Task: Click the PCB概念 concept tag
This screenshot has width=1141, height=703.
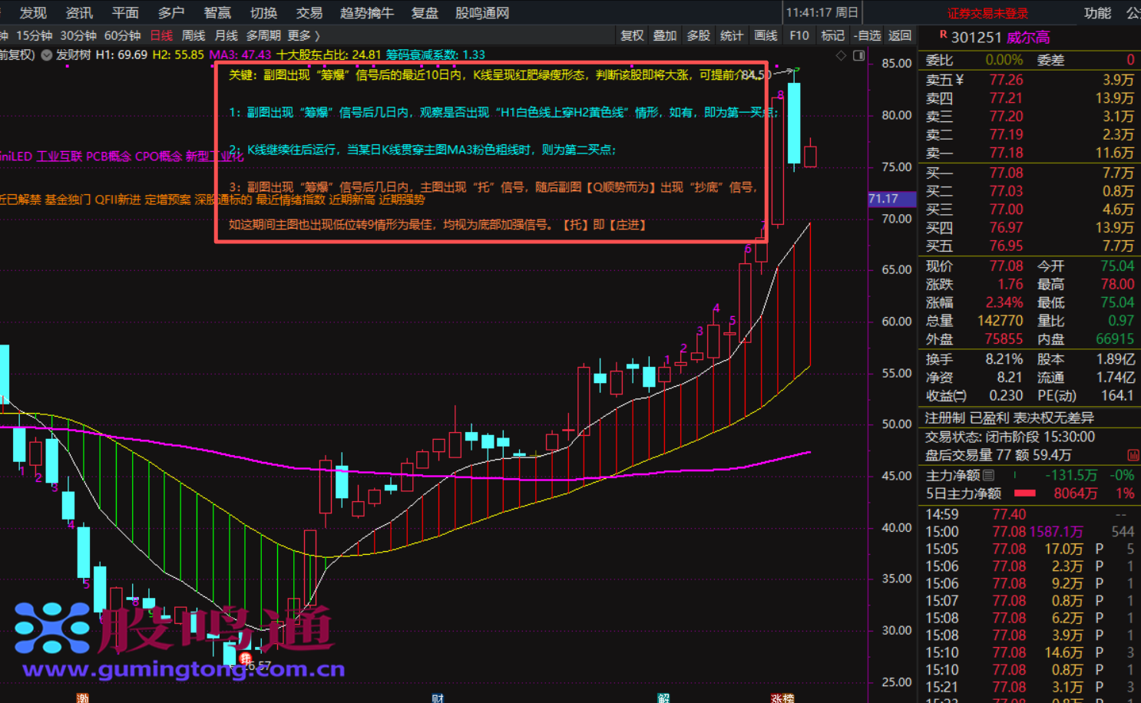Action: pyautogui.click(x=108, y=157)
